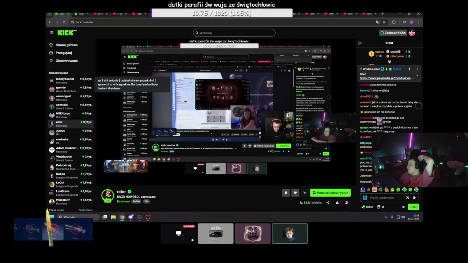Image resolution: width=468 pixels, height=263 pixels.
Task: Go back in browser
Action: (50, 22)
